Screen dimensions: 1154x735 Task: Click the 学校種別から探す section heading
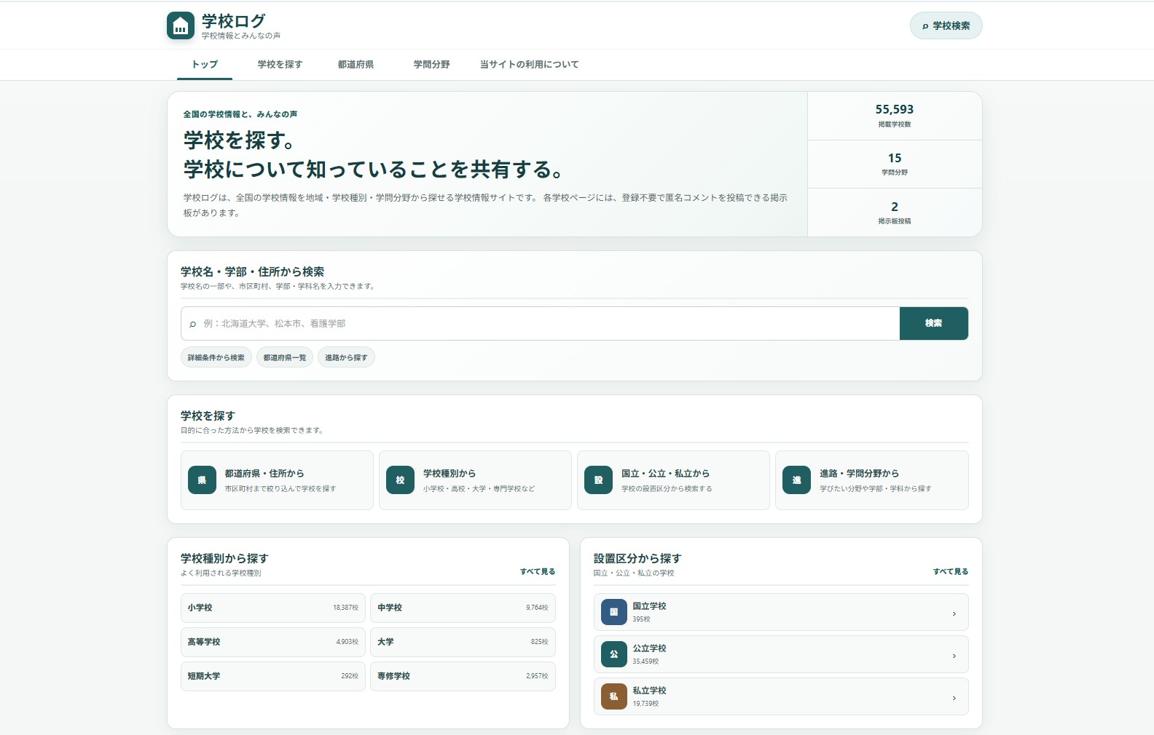tap(224, 559)
